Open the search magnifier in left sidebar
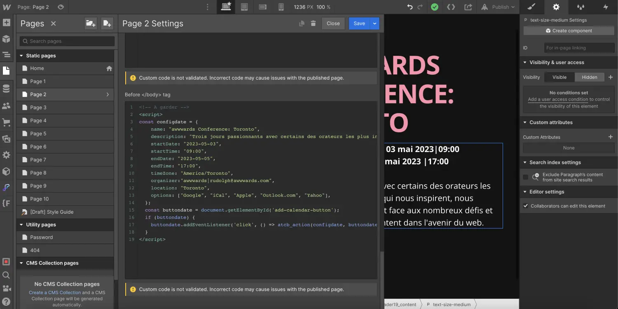Viewport: 618px width, 309px height. pyautogui.click(x=6, y=275)
